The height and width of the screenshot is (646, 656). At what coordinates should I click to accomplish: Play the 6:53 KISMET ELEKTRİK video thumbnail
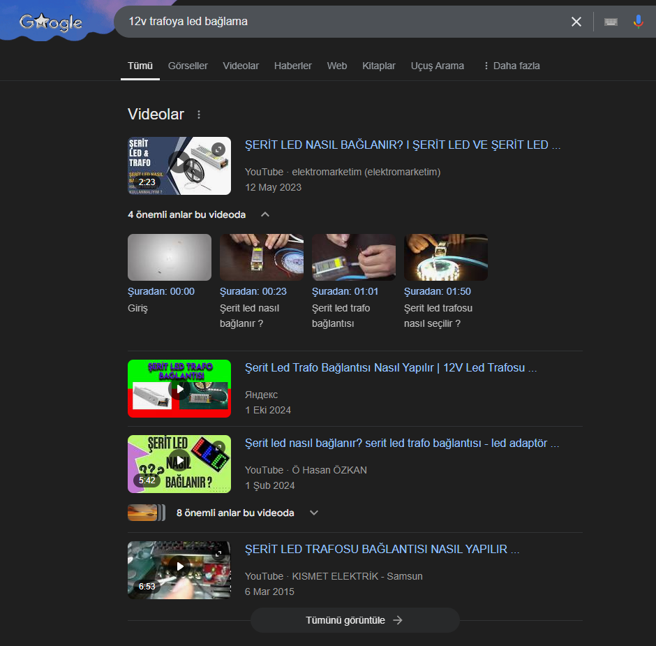point(179,570)
